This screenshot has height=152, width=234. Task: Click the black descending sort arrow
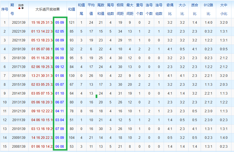pos(22,8)
